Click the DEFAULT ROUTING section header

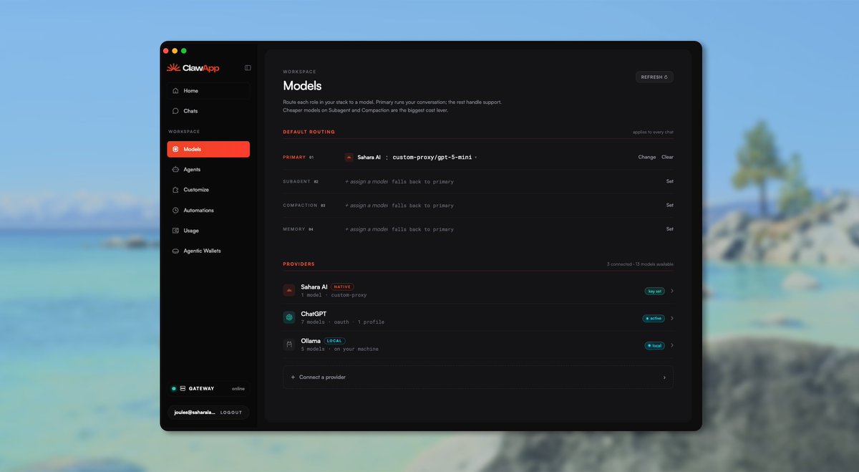click(309, 132)
